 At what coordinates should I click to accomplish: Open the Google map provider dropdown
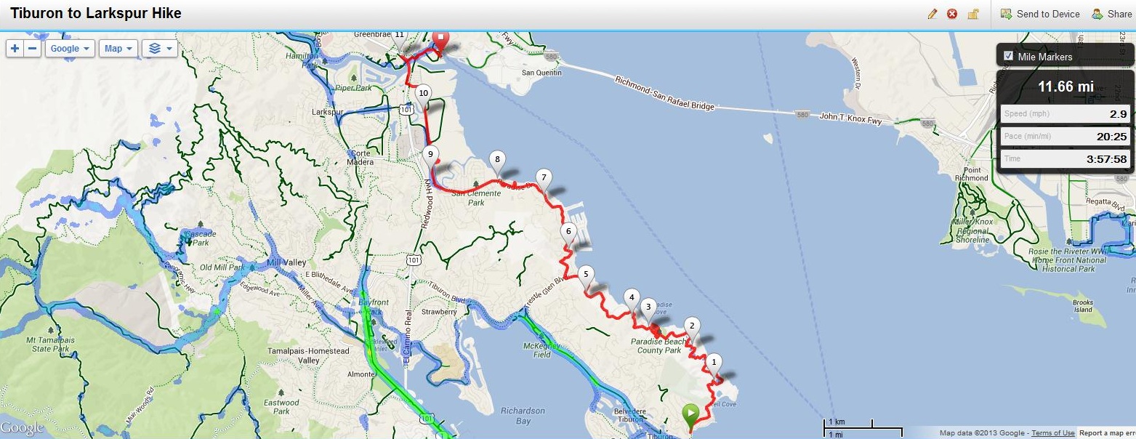(x=71, y=49)
